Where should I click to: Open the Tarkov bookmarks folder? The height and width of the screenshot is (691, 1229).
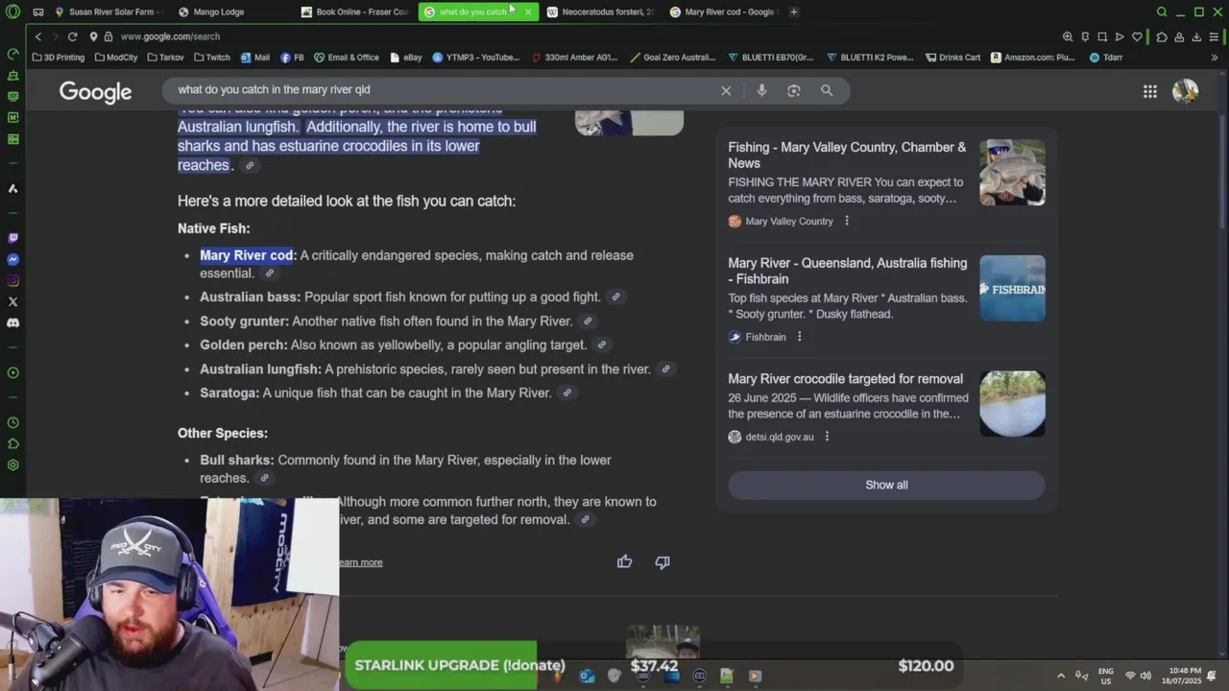click(x=165, y=58)
